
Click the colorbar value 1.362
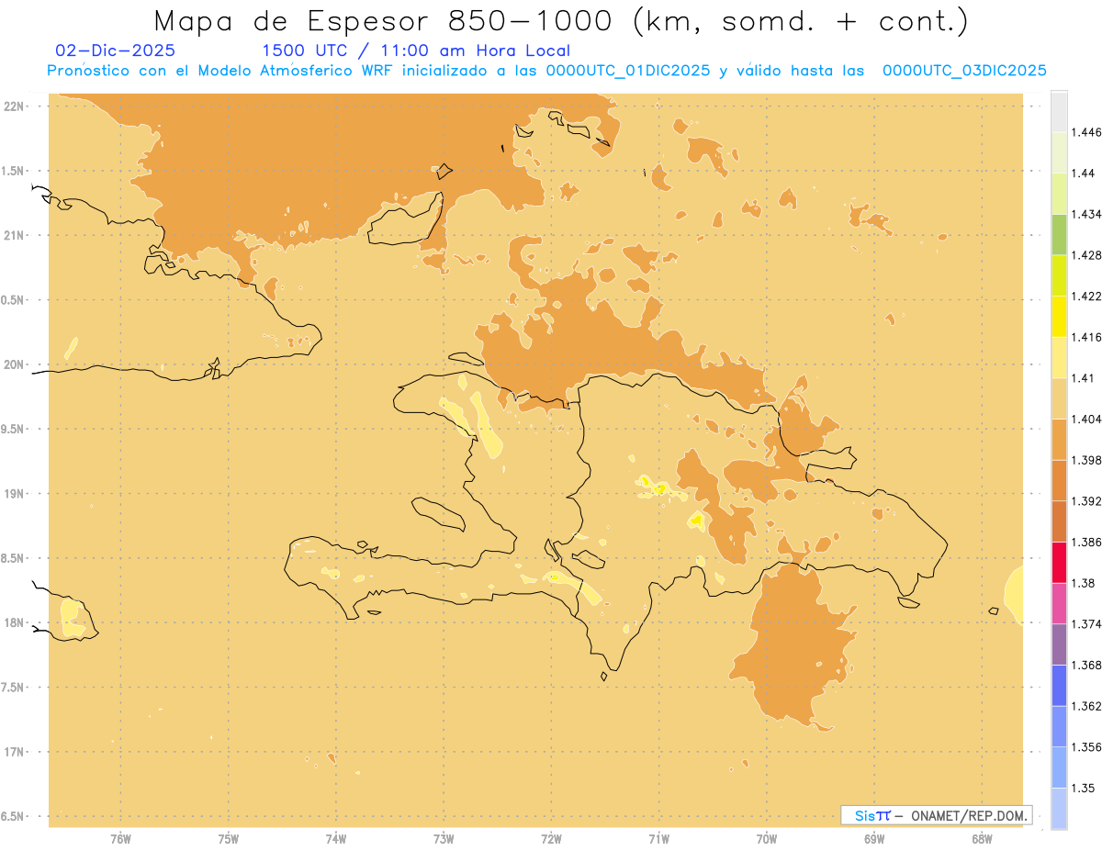(1086, 706)
